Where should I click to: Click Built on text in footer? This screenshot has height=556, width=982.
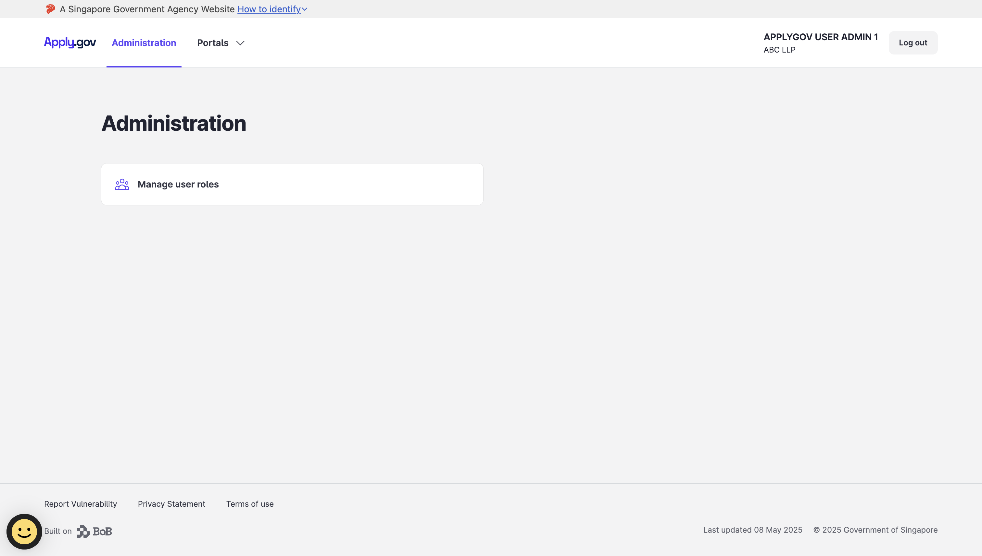(58, 531)
